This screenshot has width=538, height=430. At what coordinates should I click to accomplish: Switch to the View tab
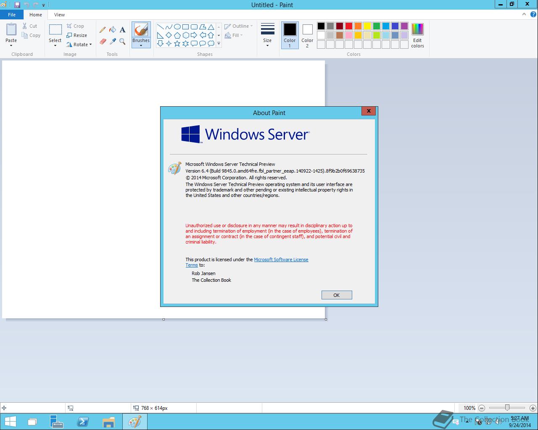[59, 15]
